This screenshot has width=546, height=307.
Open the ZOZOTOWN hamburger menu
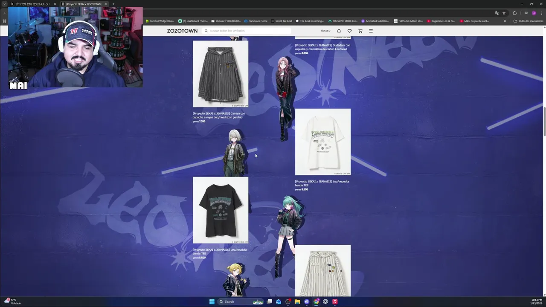click(371, 31)
